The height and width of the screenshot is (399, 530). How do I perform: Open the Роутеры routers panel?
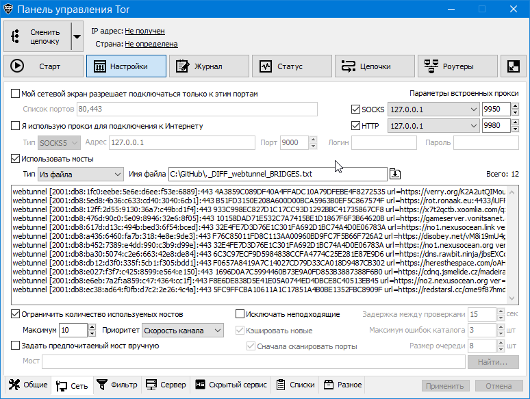457,66
